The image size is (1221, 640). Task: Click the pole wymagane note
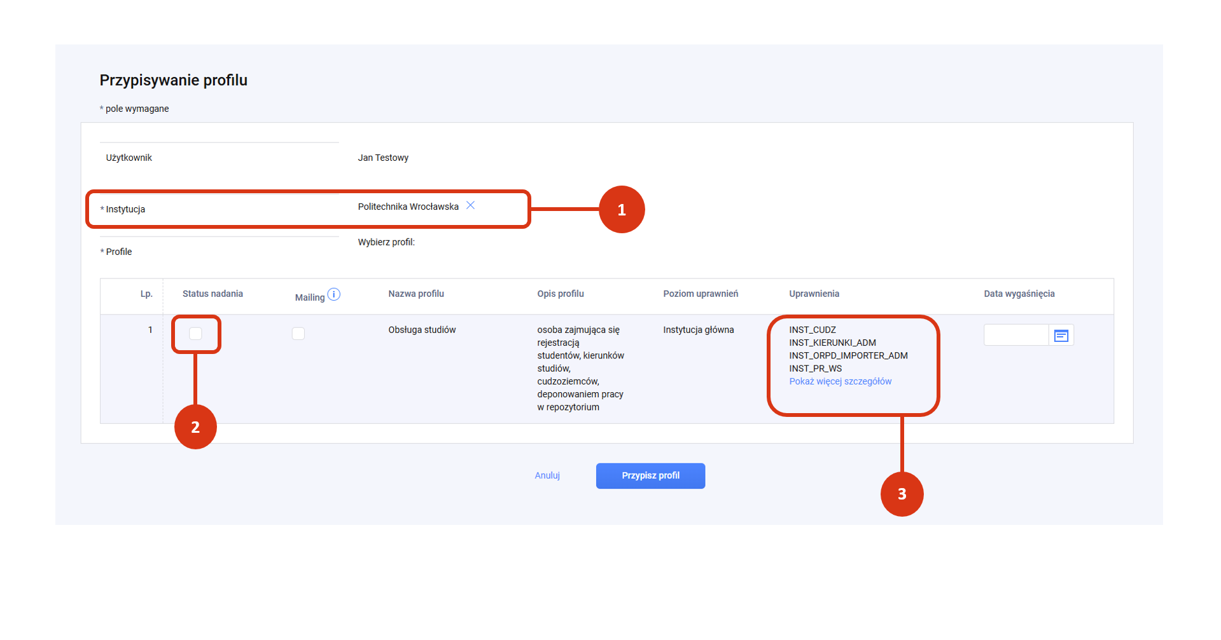pos(137,109)
